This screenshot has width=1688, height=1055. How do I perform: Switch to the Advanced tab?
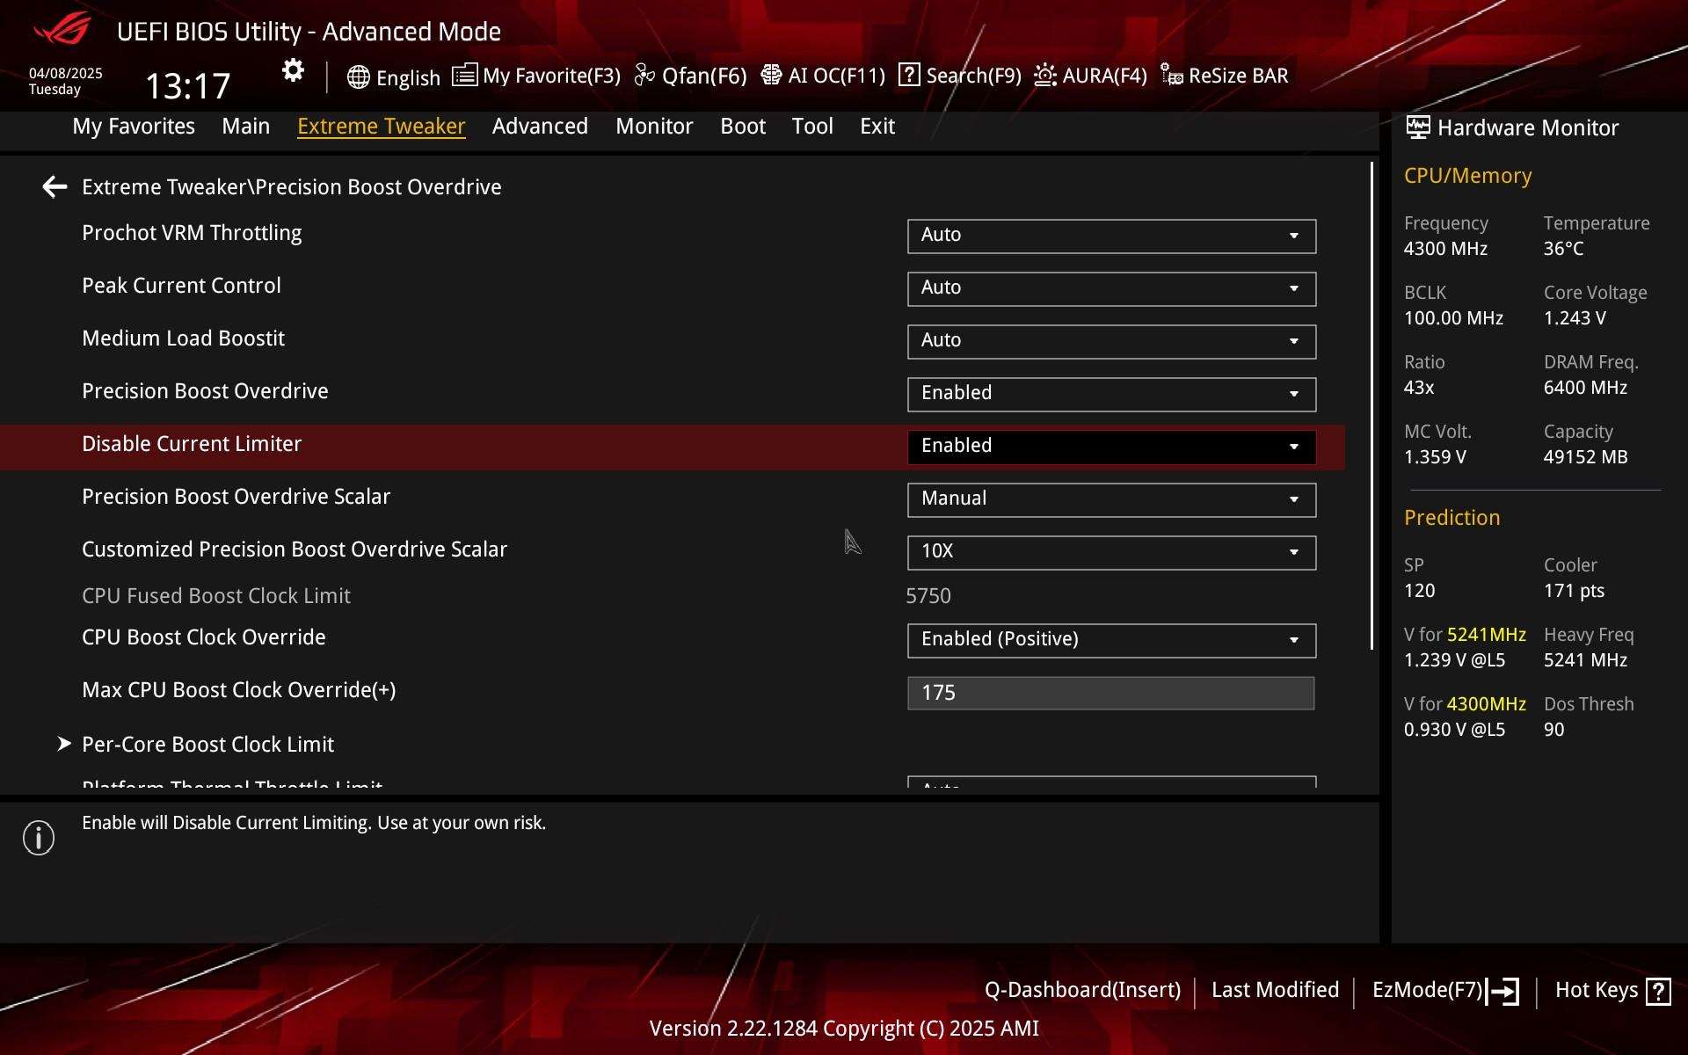pos(540,127)
